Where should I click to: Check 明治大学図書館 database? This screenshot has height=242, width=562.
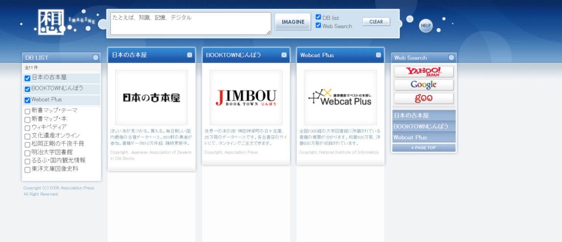(27, 153)
